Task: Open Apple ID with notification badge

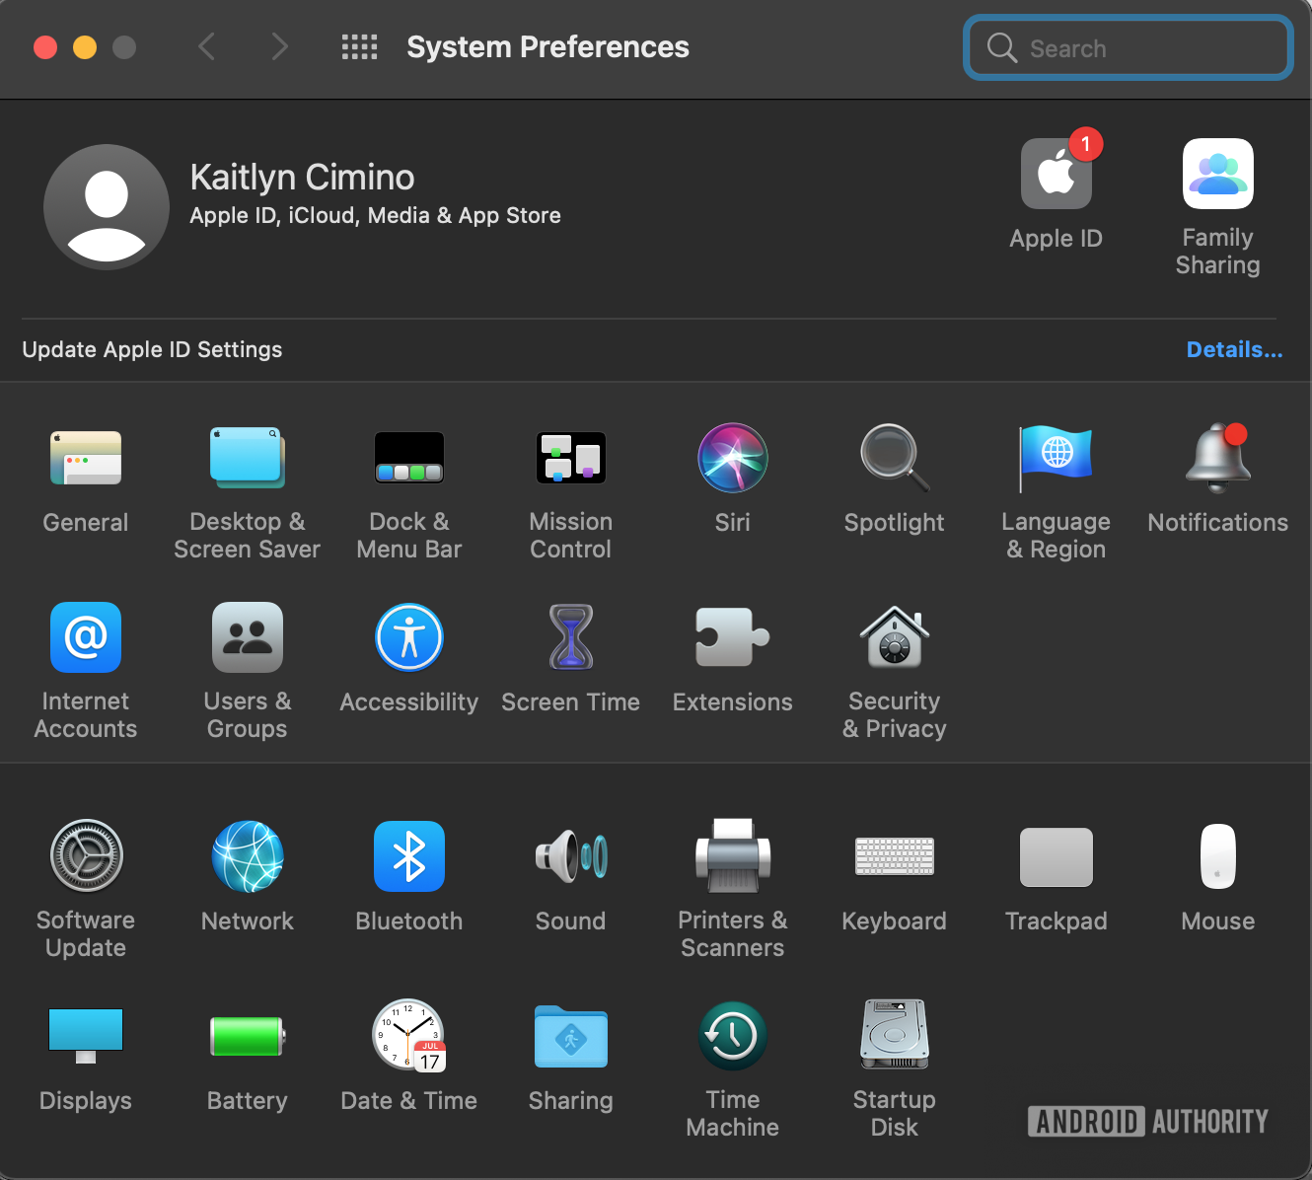Action: click(x=1056, y=175)
